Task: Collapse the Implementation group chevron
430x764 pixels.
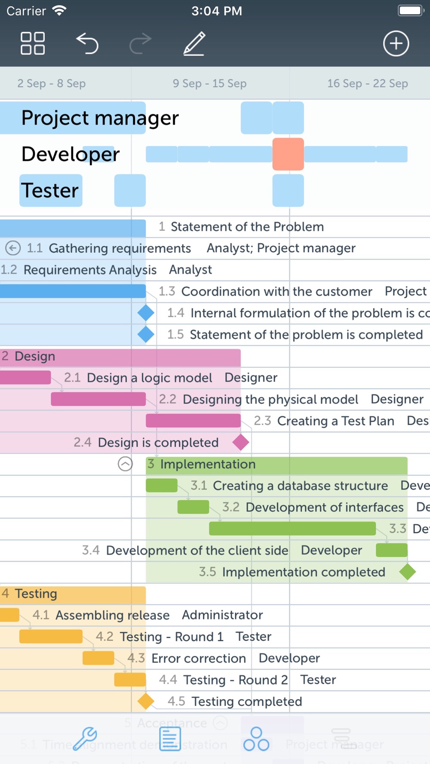Action: pos(125,464)
